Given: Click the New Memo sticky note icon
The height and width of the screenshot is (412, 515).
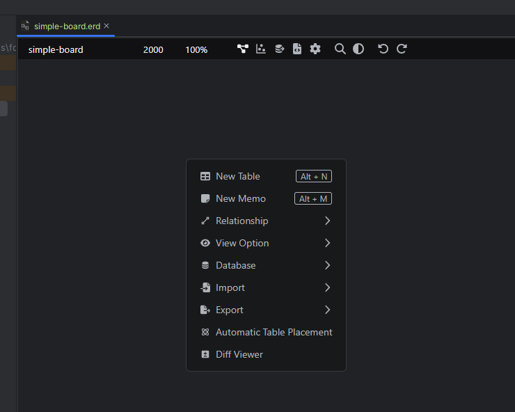Looking at the screenshot, I should click(x=205, y=198).
